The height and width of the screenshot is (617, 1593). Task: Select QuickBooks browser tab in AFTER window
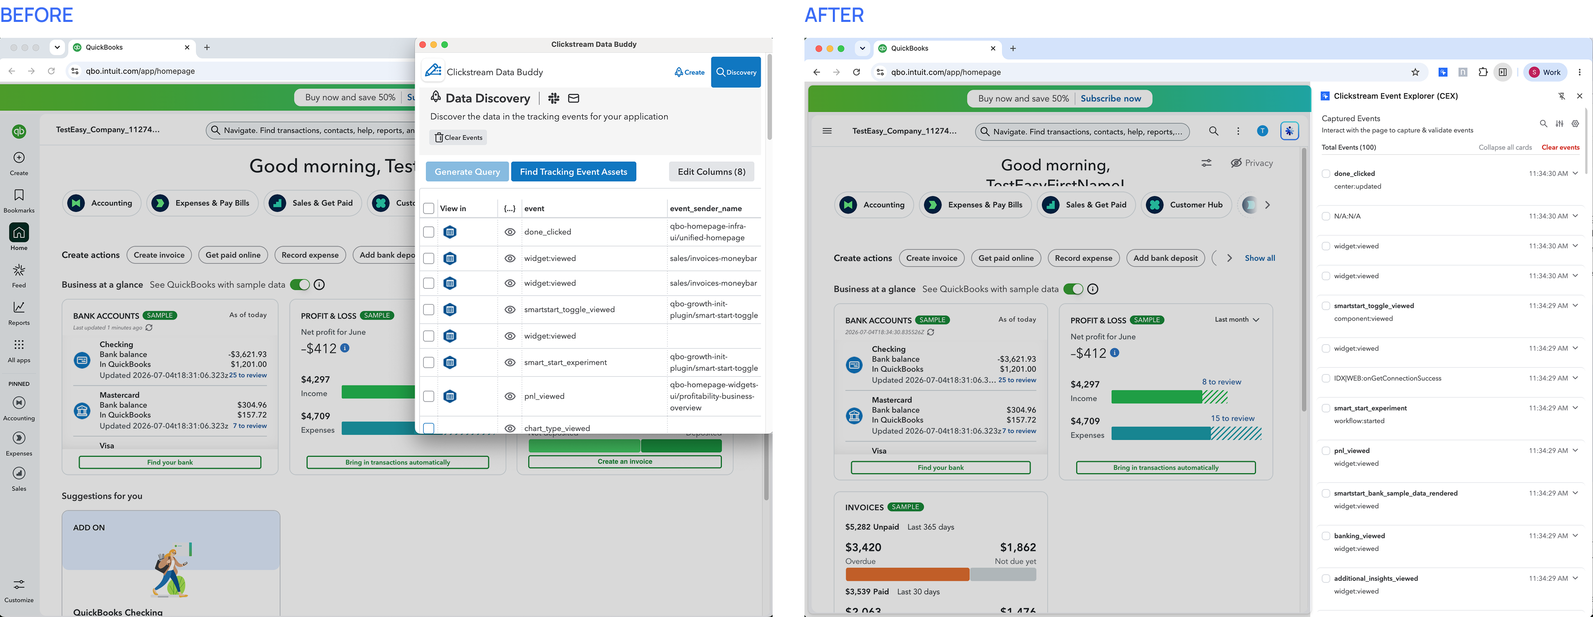[x=937, y=48]
